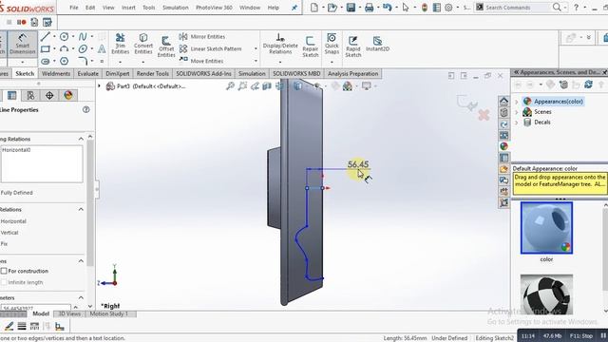Open the ConfigurationManager tab icon
Viewport: 608px width, 342px height.
[x=30, y=95]
